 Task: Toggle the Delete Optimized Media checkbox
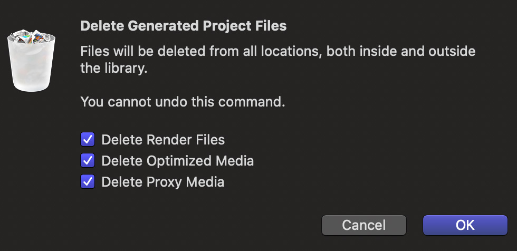click(x=88, y=160)
